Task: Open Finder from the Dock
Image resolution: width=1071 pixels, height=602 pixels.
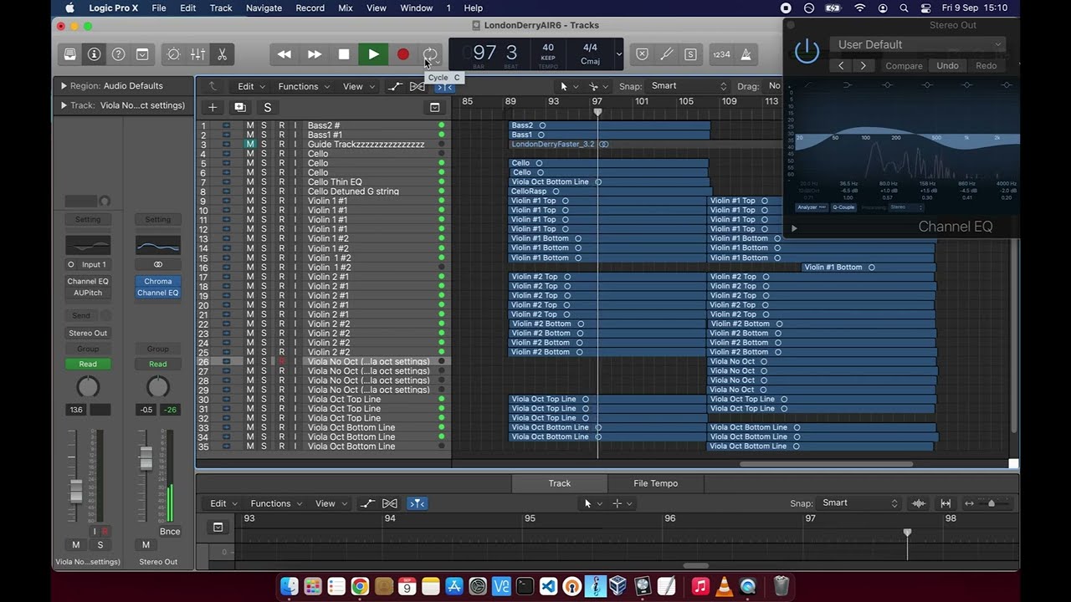Action: click(x=290, y=586)
